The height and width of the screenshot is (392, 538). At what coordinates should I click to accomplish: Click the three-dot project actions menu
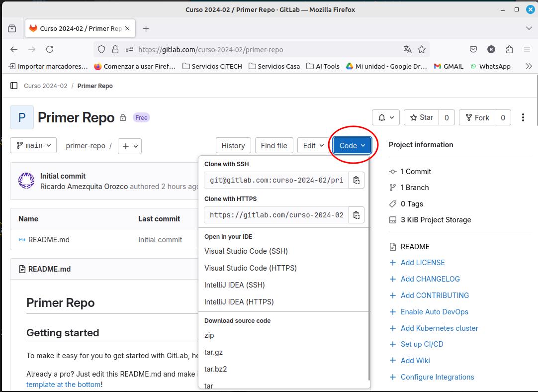(x=523, y=117)
